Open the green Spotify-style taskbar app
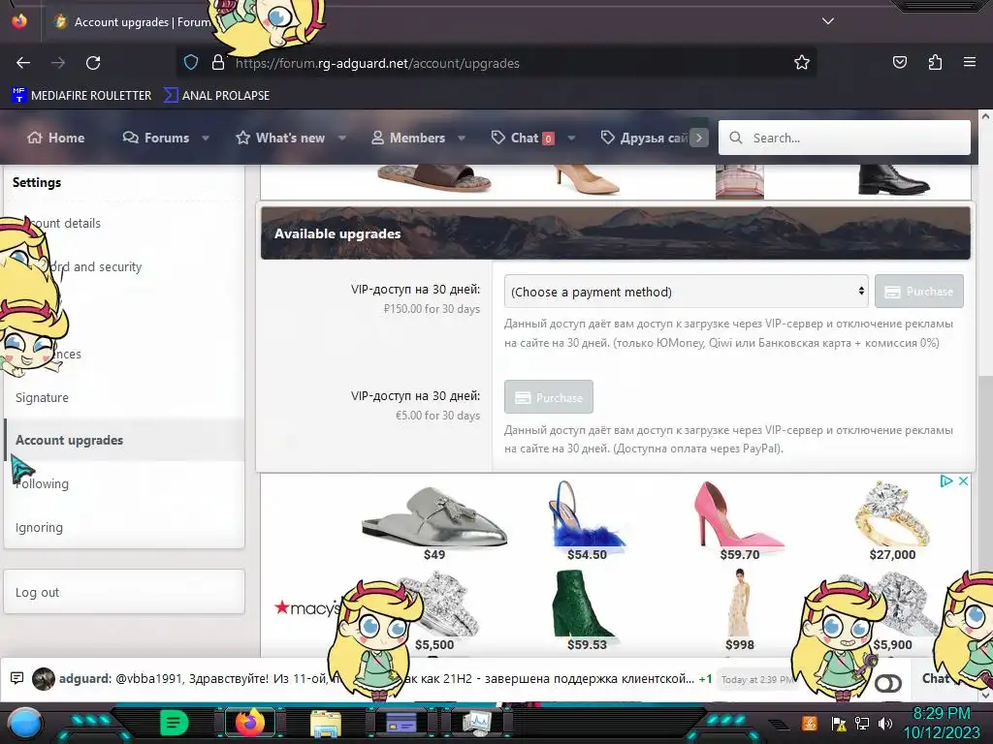 coord(175,723)
